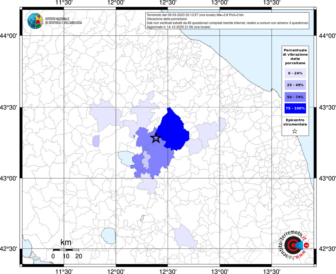Viewport: 336px width, 274px height.
Task: Click the oval lake near bottom of the map
Action: tap(108, 236)
